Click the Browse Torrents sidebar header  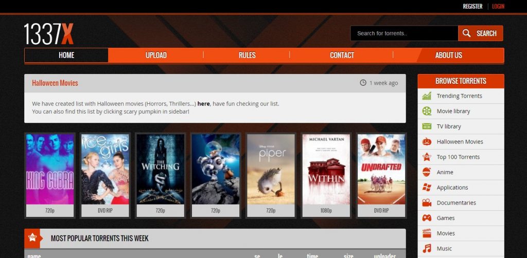(x=461, y=81)
